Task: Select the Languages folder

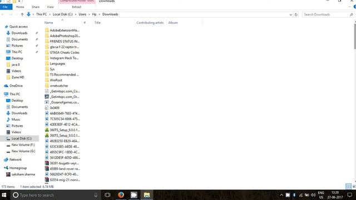Action: click(57, 64)
